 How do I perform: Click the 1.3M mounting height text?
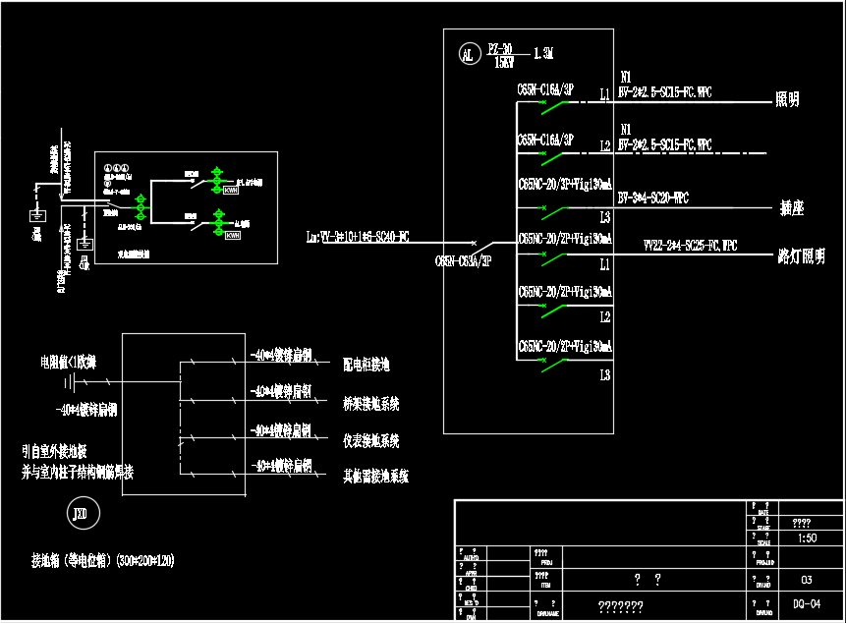pyautogui.click(x=543, y=53)
